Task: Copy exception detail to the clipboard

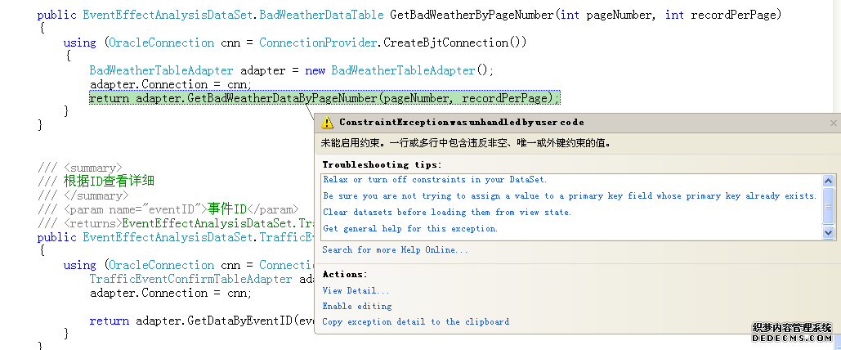Action: (x=415, y=322)
